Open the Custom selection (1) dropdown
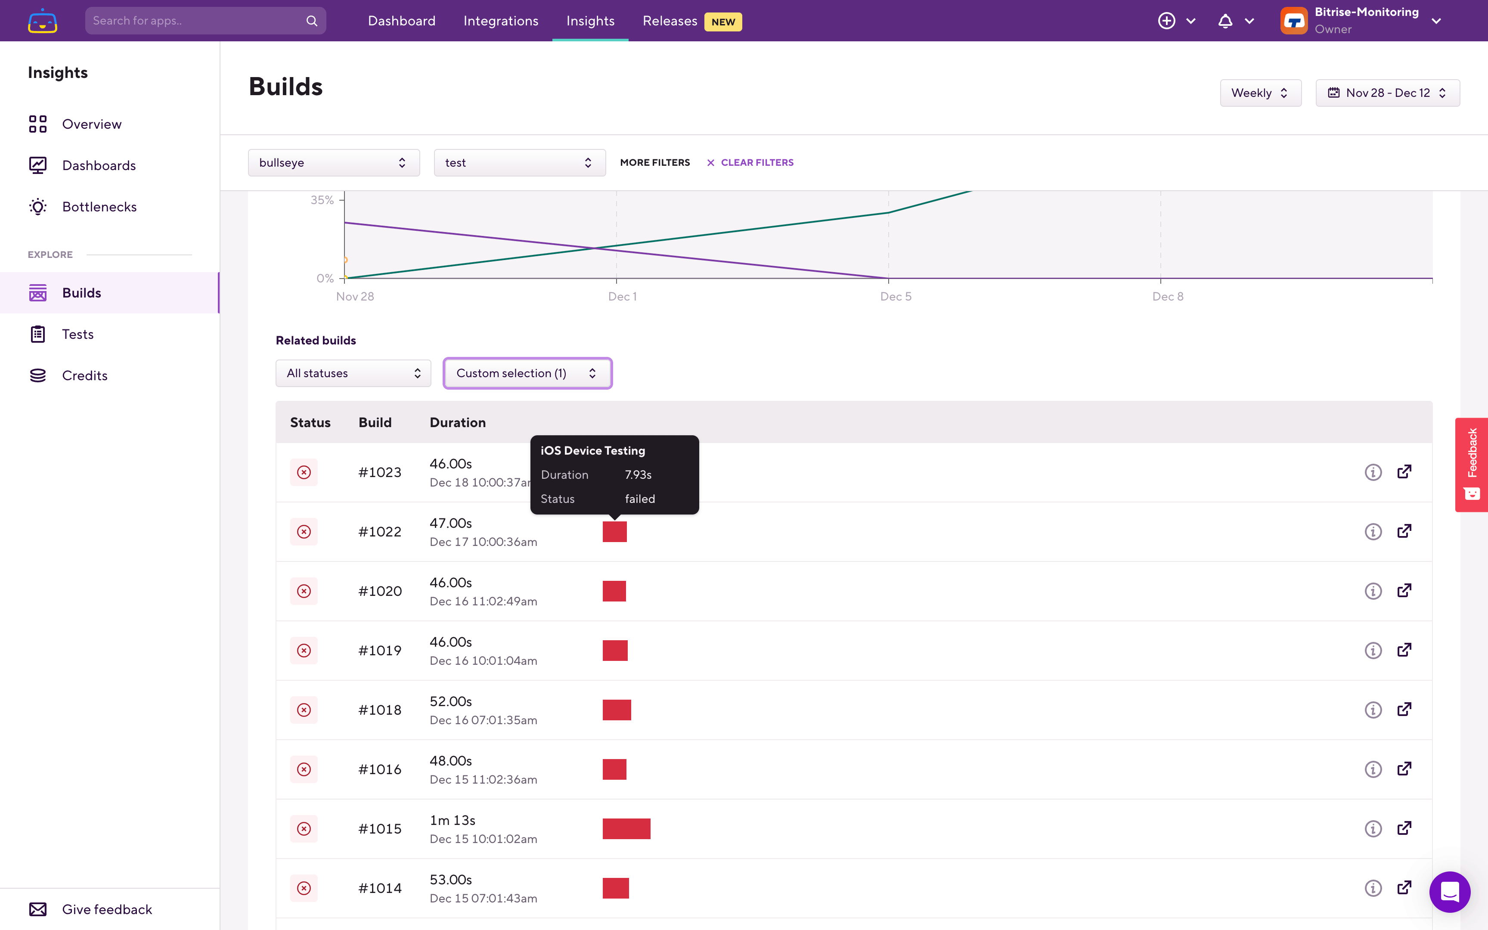 pyautogui.click(x=527, y=373)
